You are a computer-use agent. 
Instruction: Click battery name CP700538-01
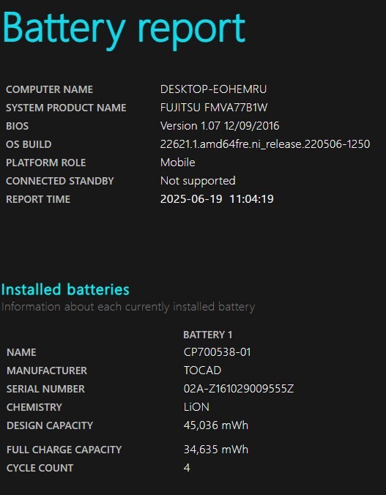pos(218,352)
